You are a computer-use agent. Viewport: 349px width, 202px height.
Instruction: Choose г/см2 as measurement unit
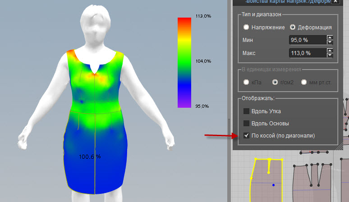click(275, 82)
